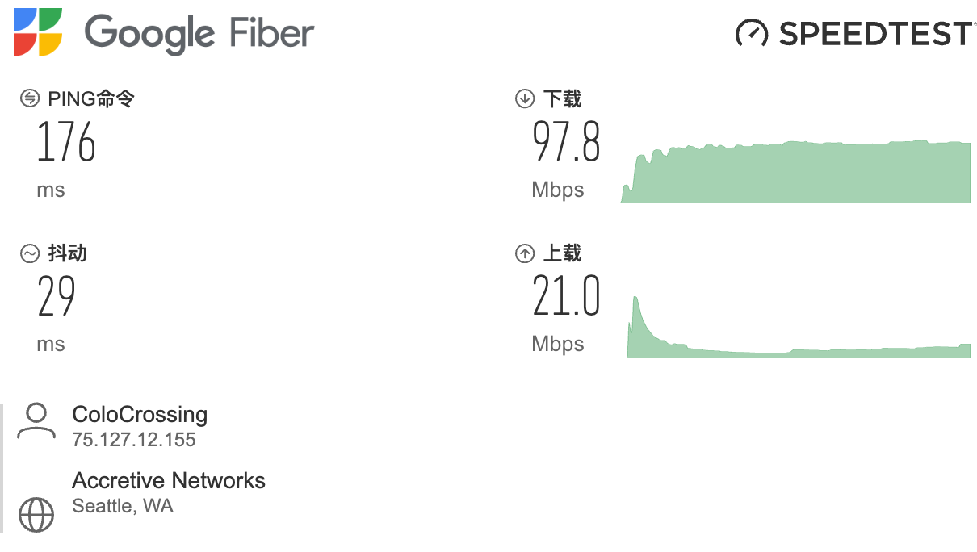Click the user profile icon beside ColoCrossing

[36, 422]
